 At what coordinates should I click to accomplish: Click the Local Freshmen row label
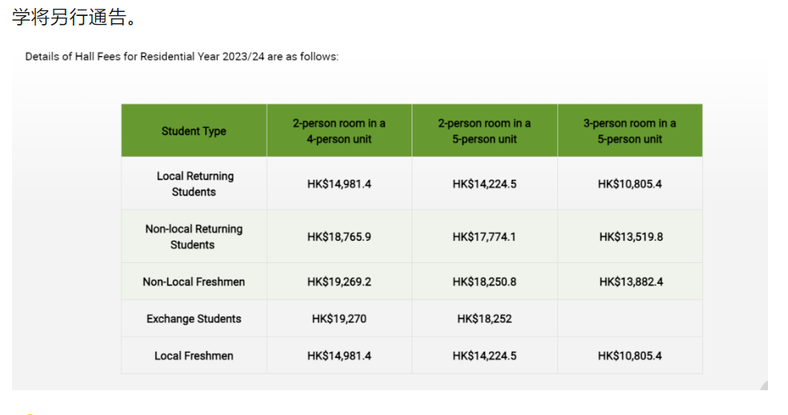(194, 355)
